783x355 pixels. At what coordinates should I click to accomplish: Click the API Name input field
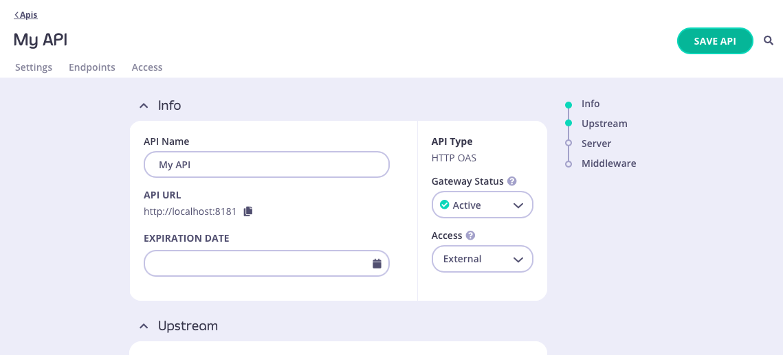coord(266,165)
